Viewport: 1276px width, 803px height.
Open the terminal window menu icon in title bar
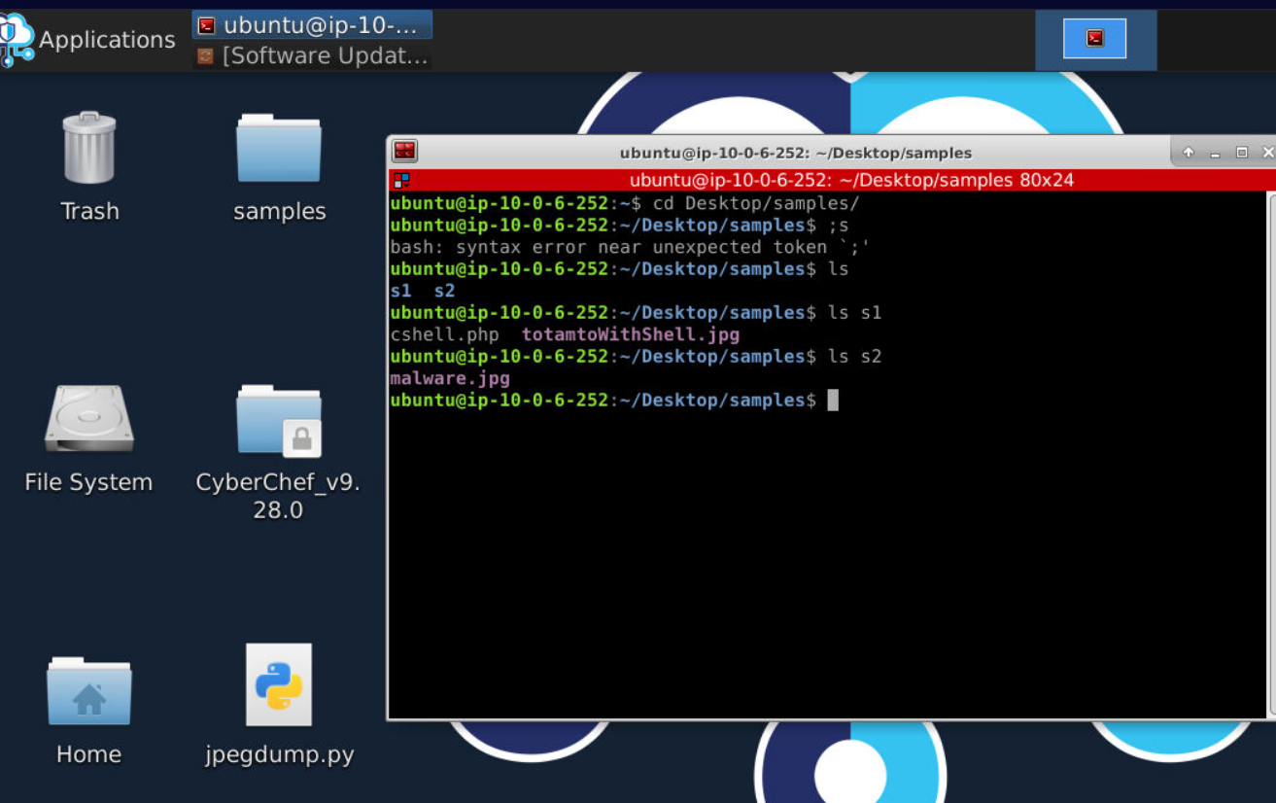coord(404,151)
